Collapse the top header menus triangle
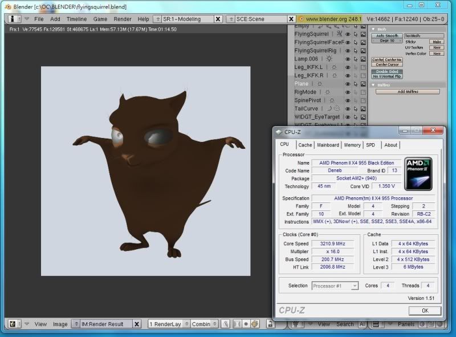 (27, 19)
